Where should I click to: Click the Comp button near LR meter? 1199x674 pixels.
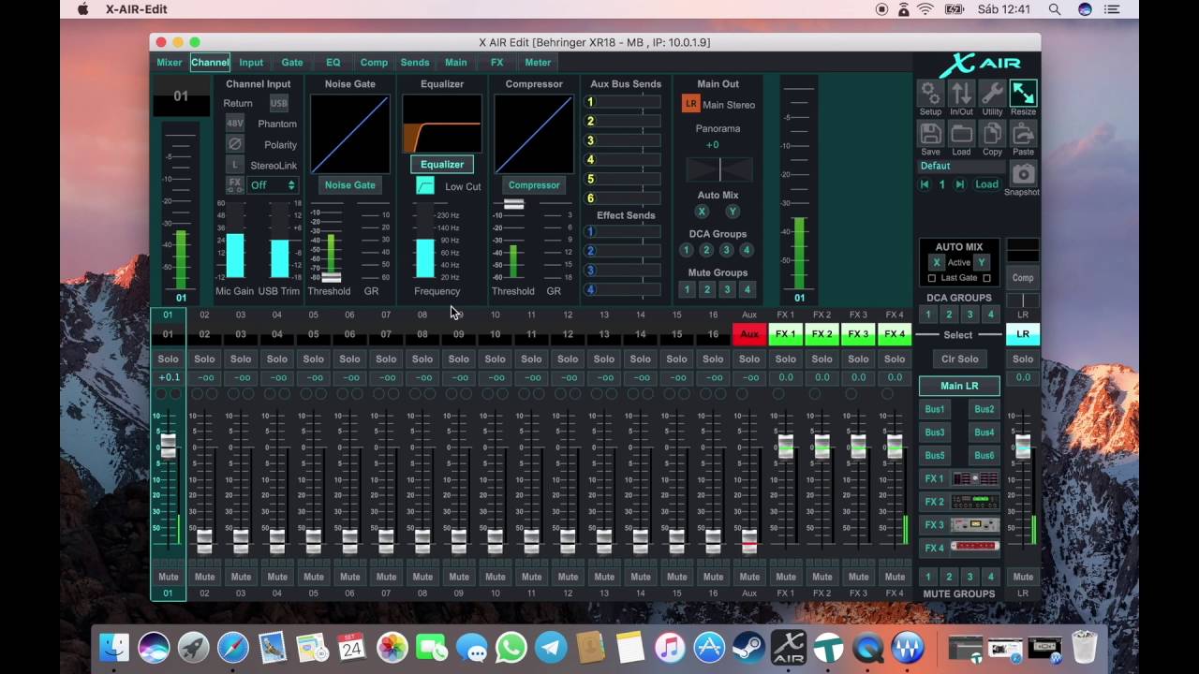click(x=1023, y=278)
